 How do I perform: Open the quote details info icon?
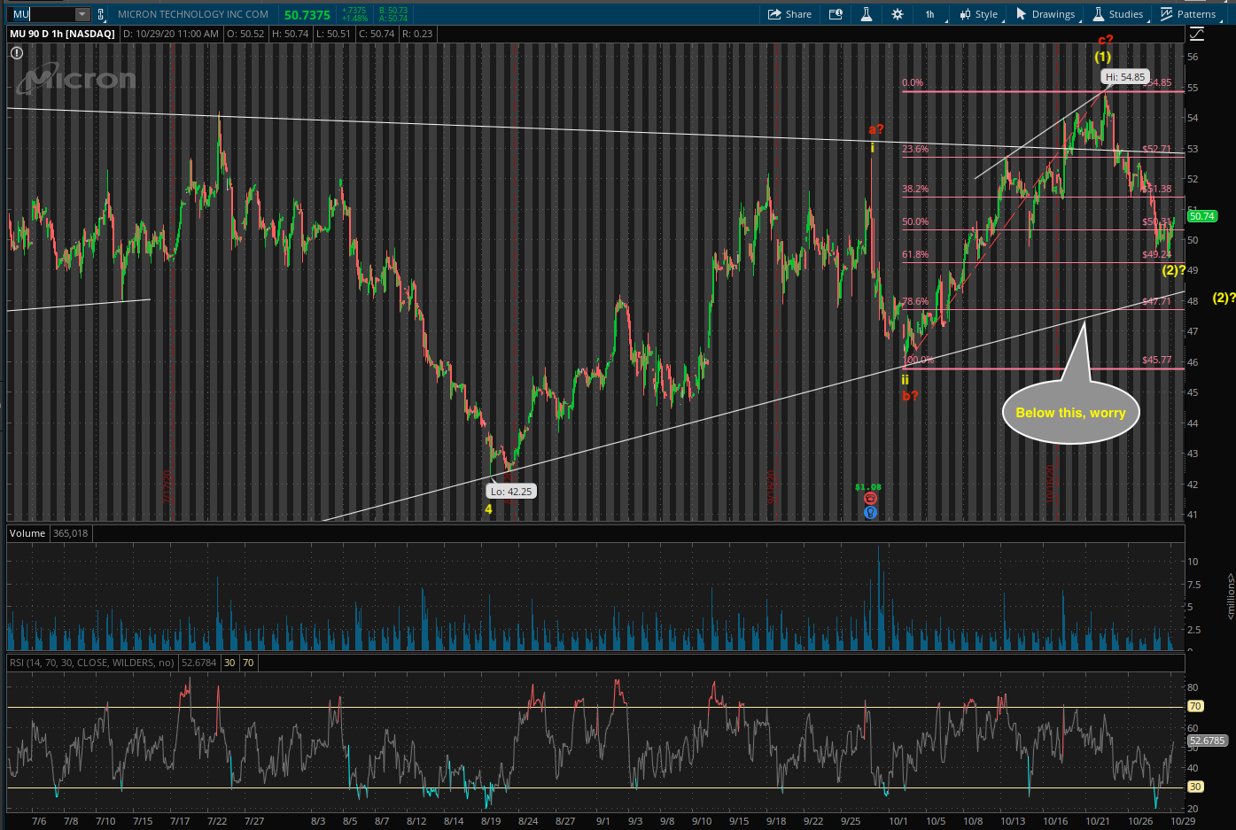(836, 14)
